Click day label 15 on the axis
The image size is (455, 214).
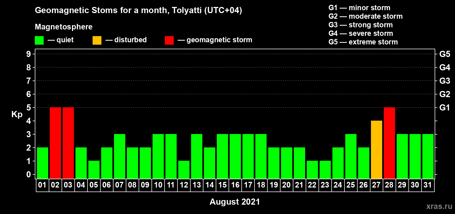222,185
